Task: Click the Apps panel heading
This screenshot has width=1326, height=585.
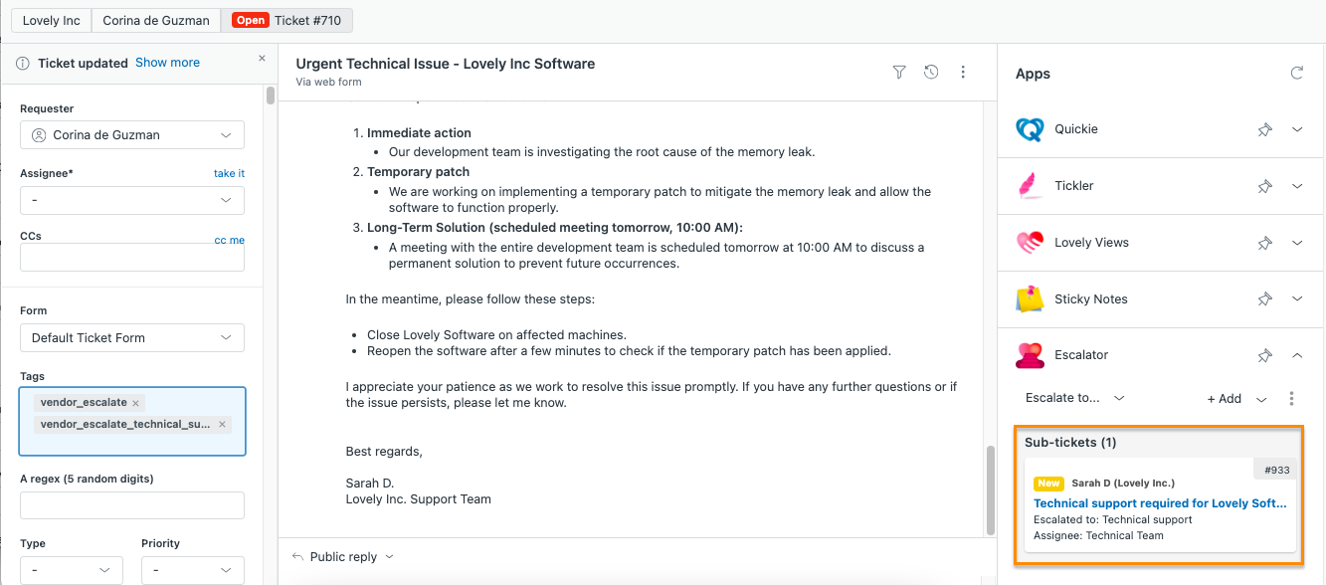Action: [x=1033, y=74]
